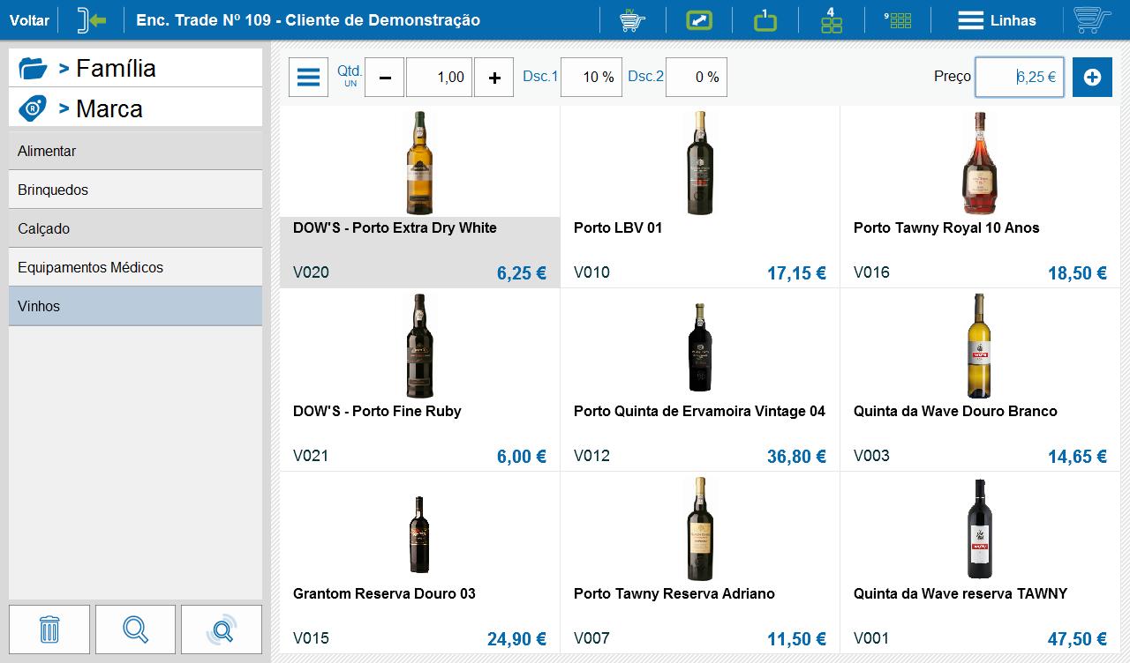Click the 'Dsc.1' label
This screenshot has width=1130, height=663.
coord(540,77)
